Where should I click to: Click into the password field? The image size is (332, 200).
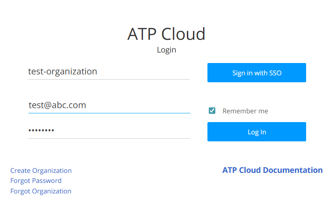[x=109, y=130]
